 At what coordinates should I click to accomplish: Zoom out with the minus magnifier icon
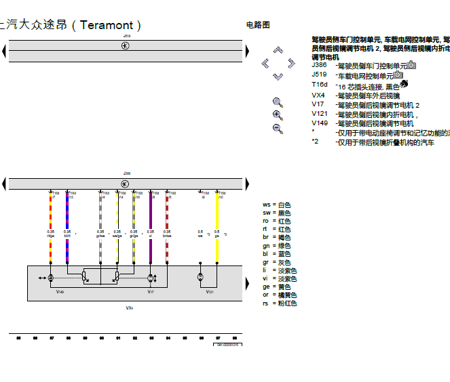pos(278,129)
